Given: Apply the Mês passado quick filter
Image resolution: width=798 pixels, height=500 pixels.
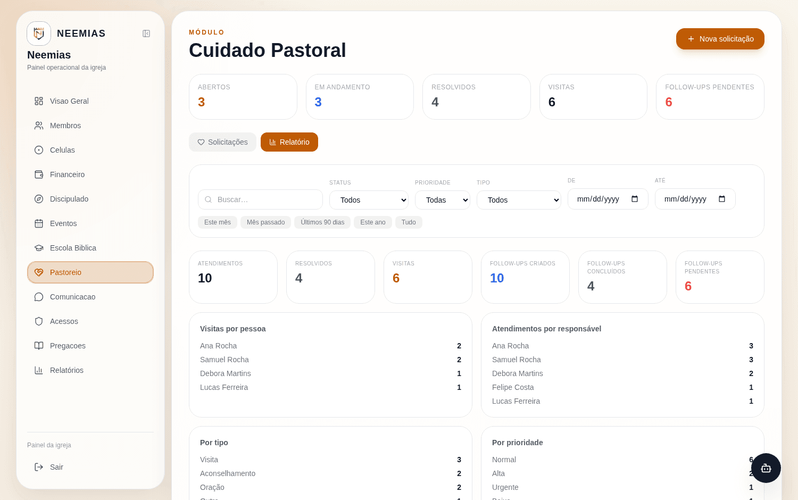Looking at the screenshot, I should pos(265,222).
